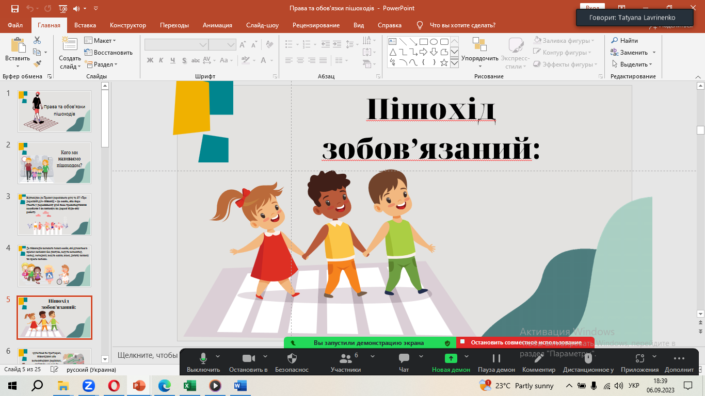Viewport: 705px width, 396px height.
Task: Expand the Заменить replace dropdown arrow
Action: (x=654, y=53)
